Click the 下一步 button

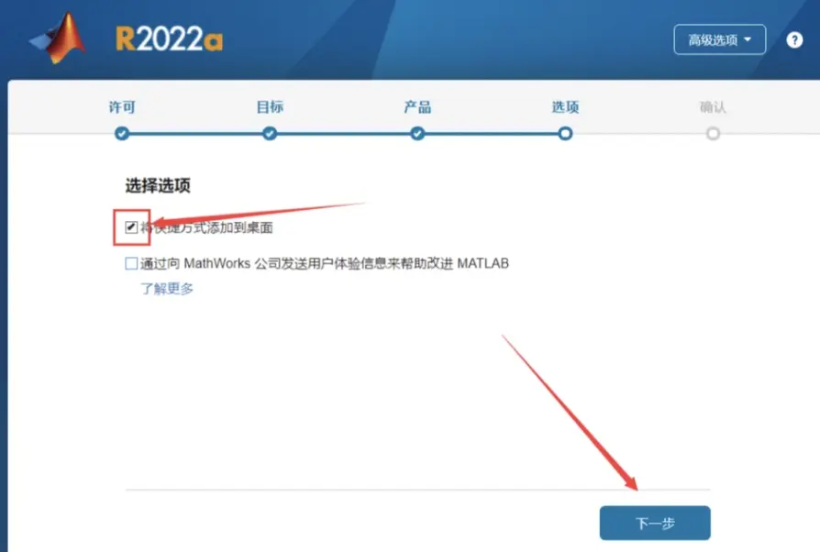[x=655, y=523]
